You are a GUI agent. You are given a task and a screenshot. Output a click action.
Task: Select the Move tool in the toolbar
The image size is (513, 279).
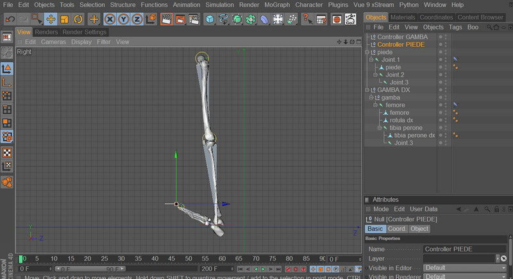coord(51,19)
